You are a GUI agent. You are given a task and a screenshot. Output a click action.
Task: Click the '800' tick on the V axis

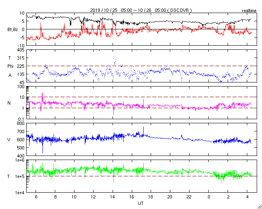point(21,123)
